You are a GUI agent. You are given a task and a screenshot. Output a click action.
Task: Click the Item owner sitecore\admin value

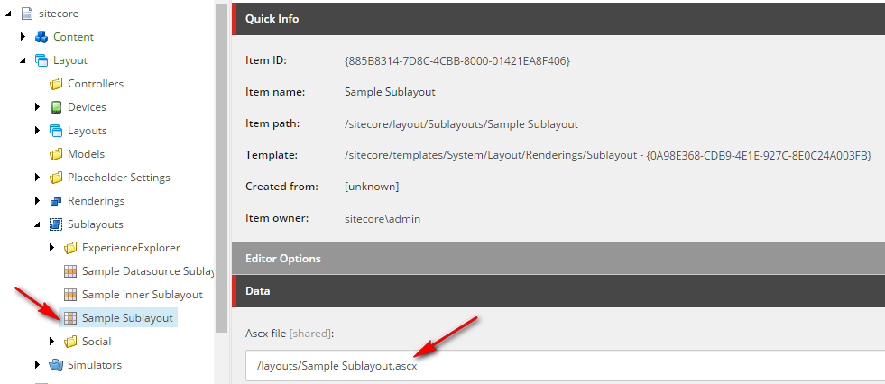point(383,219)
